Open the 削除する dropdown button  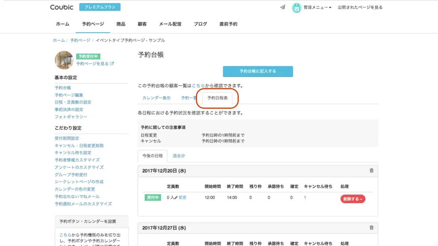point(353,199)
